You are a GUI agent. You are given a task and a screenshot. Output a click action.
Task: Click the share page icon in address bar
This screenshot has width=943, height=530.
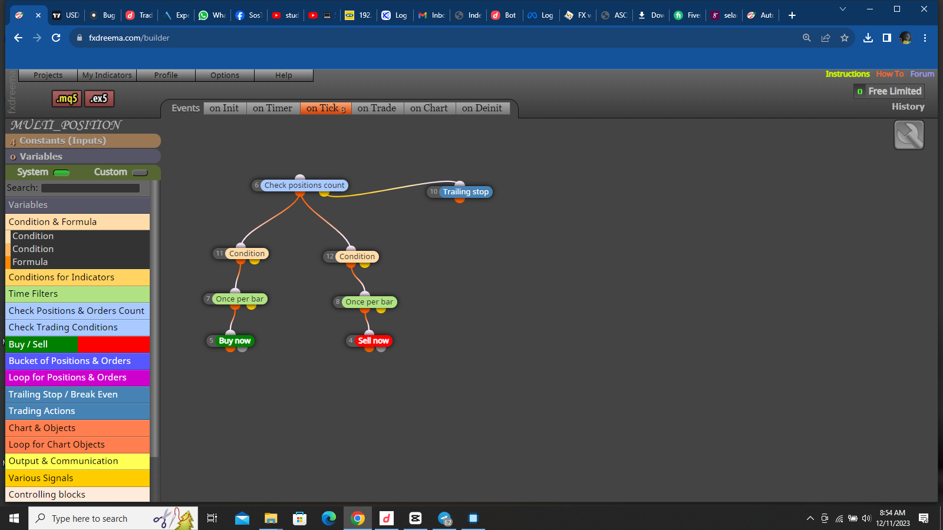(826, 38)
